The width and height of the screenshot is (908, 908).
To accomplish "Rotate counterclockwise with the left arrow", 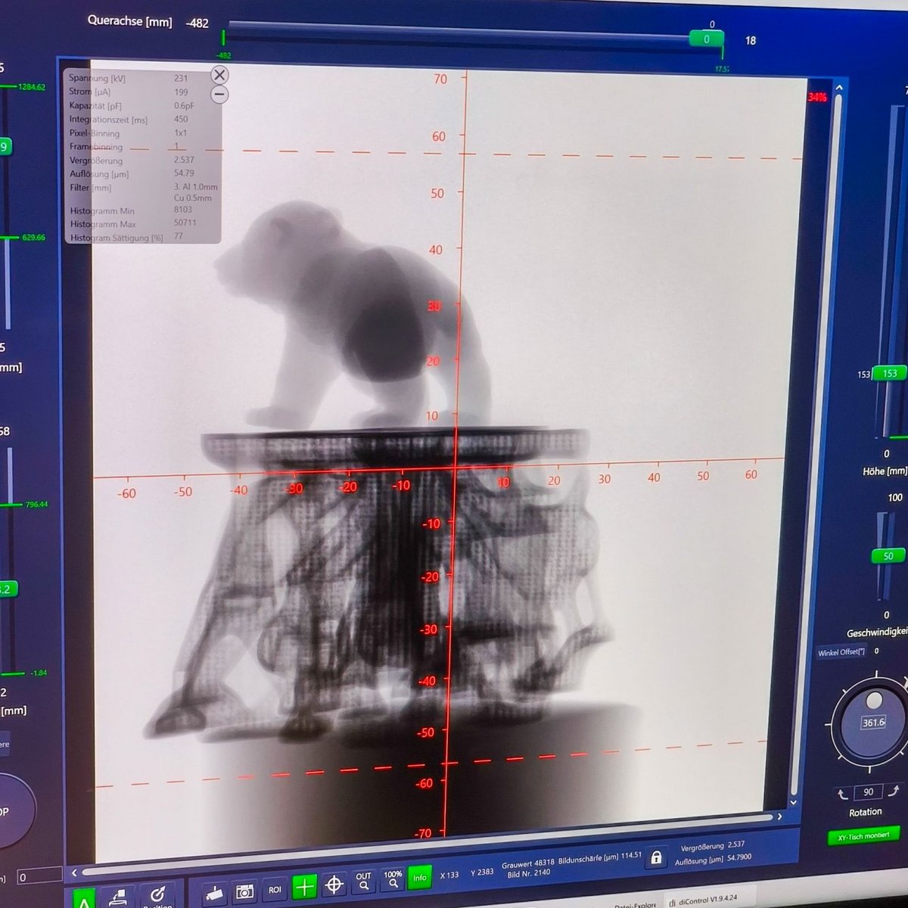I will tap(843, 794).
